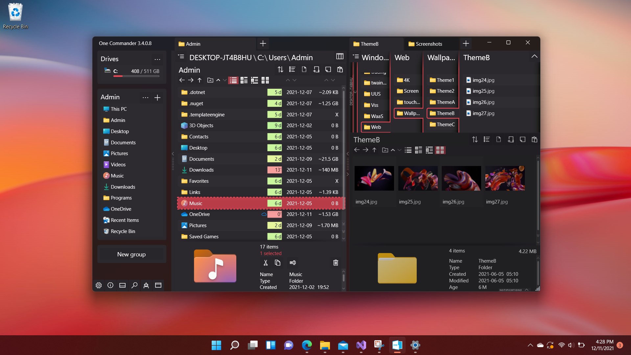Switch the Admin pane to large thumbnails view
Screen dimensions: 631x355
pos(265,80)
